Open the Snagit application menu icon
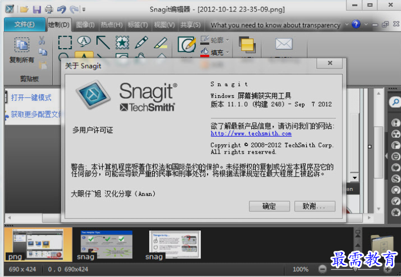The image size is (401, 277). [x=10, y=9]
